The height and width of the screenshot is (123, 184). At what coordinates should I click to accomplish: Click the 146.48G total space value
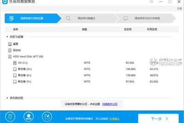(x=131, y=69)
